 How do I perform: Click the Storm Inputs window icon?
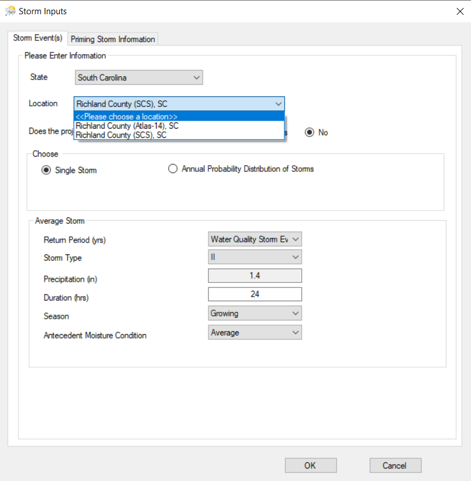tap(10, 11)
